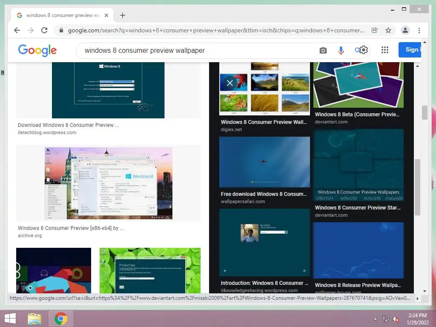The image size is (436, 327).
Task: Open Windows 8 Consumer Preview [x86-x64] result
Action: click(71, 228)
